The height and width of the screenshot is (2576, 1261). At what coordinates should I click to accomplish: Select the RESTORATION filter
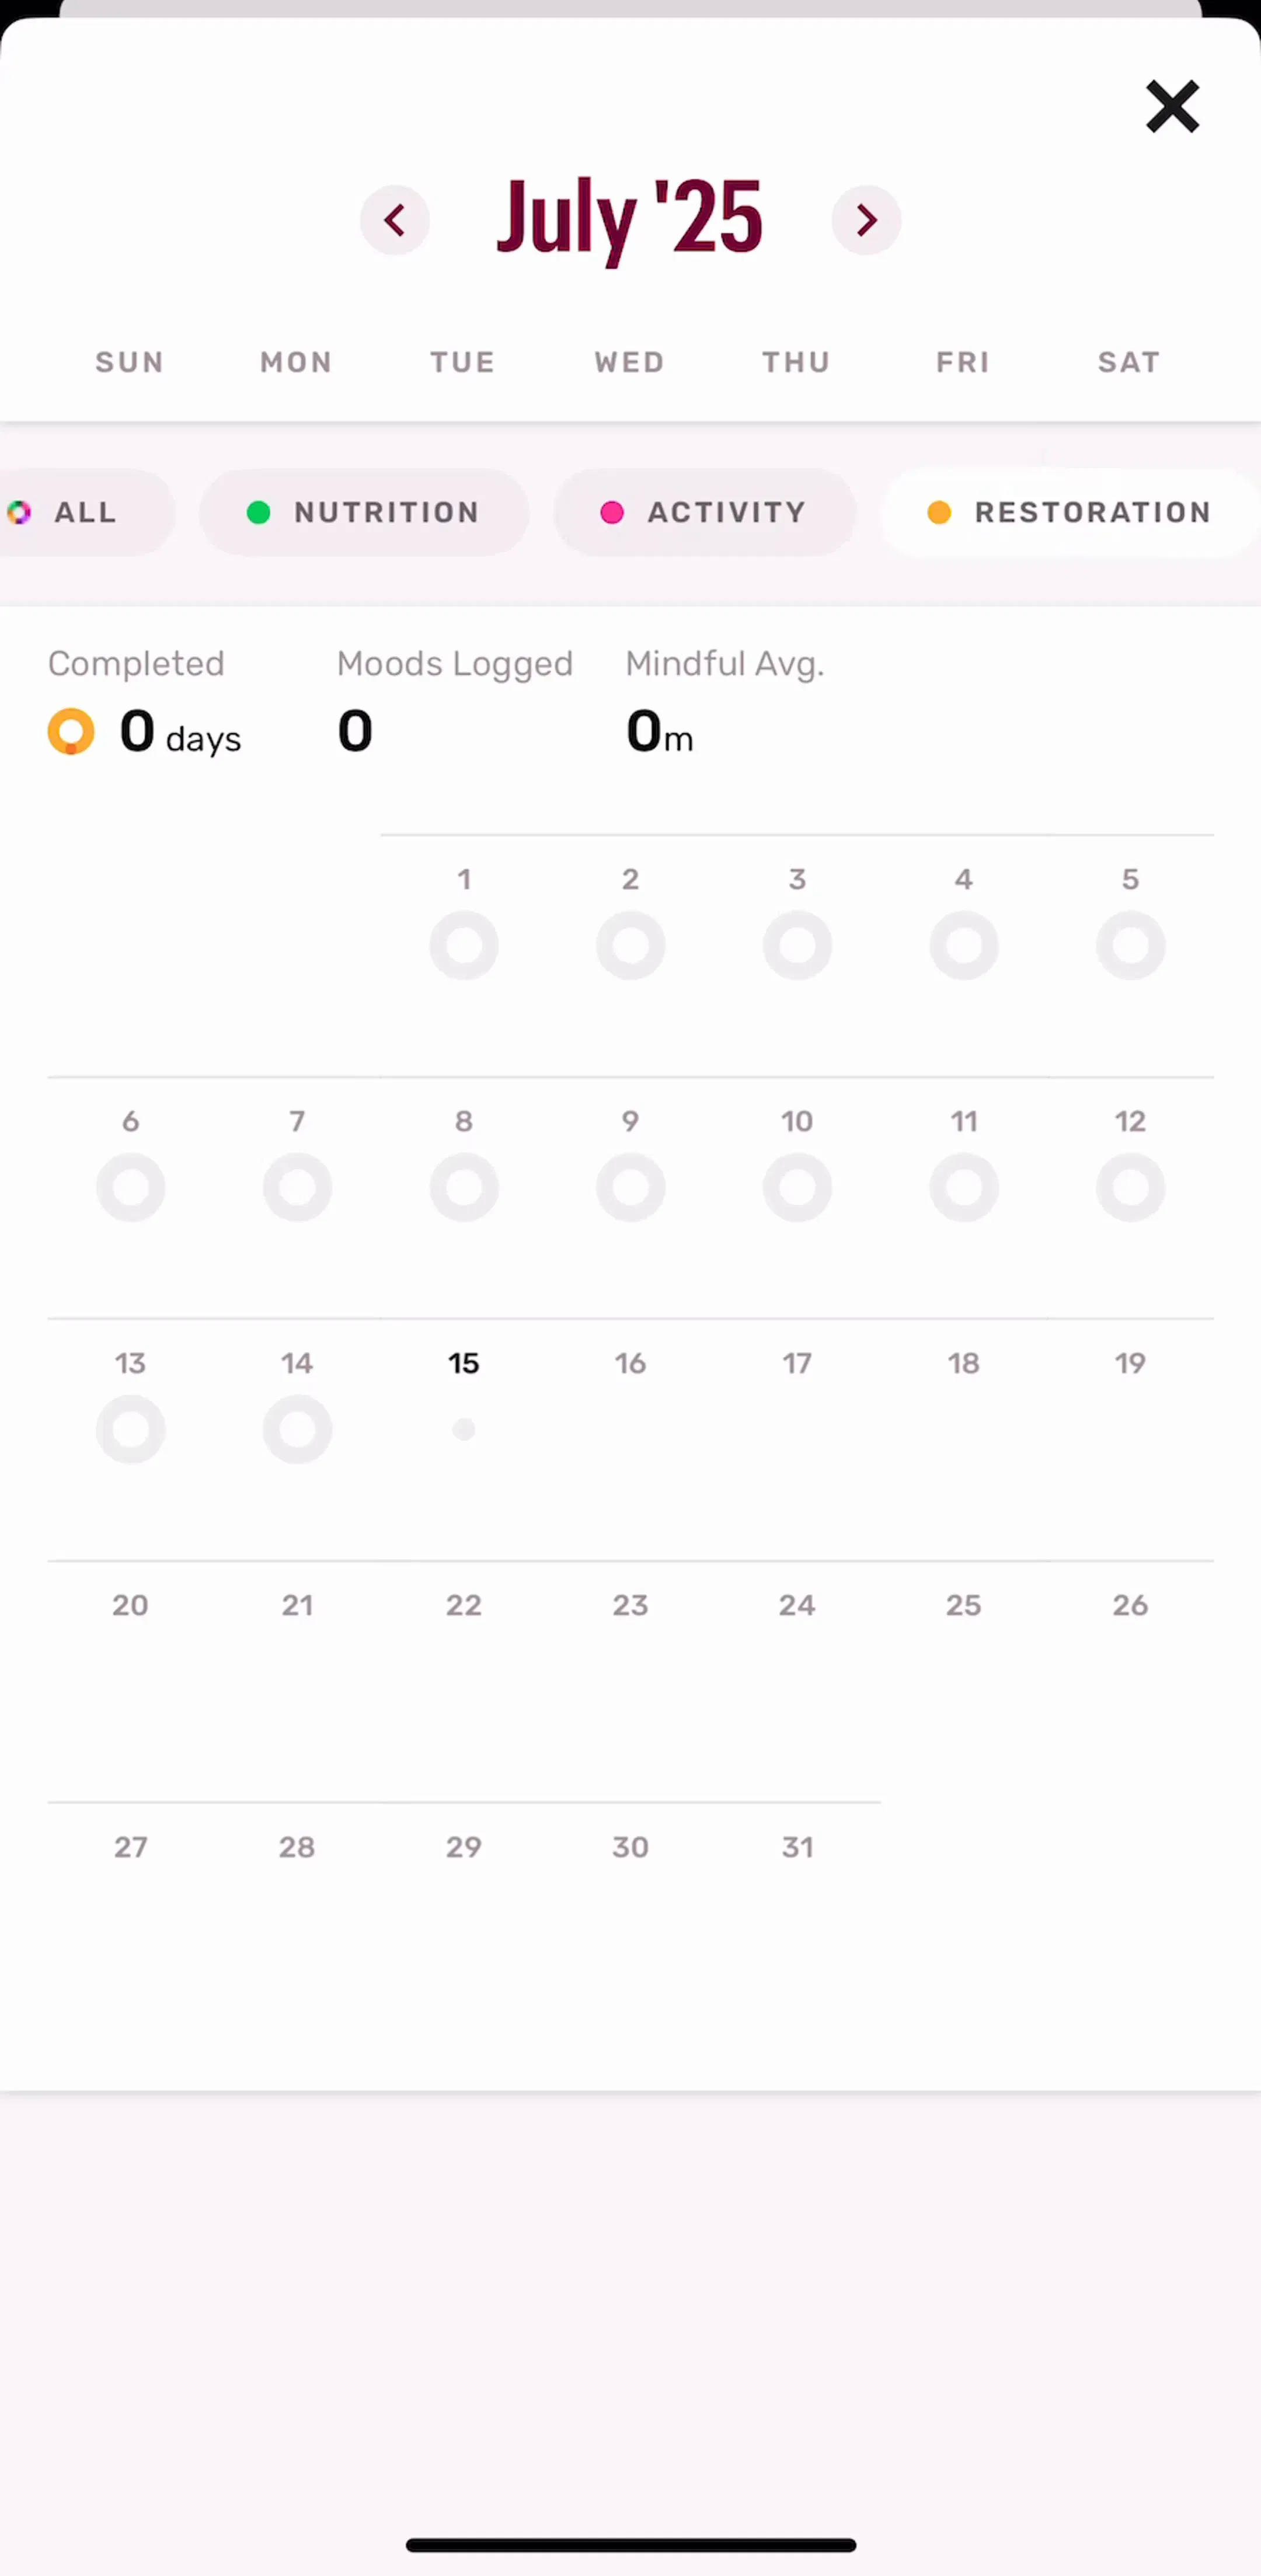(x=1070, y=512)
